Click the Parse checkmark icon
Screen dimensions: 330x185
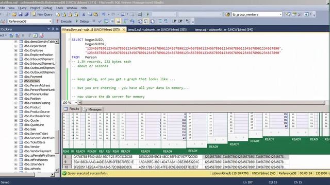[100, 21]
